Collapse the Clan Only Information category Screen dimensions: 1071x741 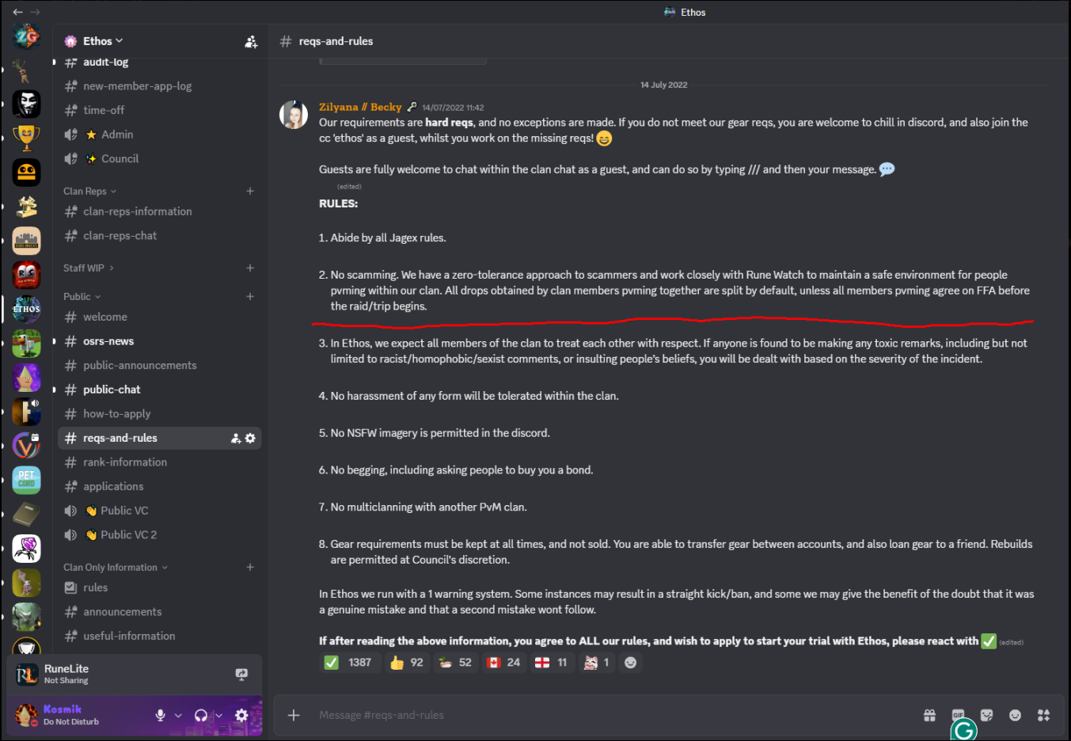click(116, 567)
